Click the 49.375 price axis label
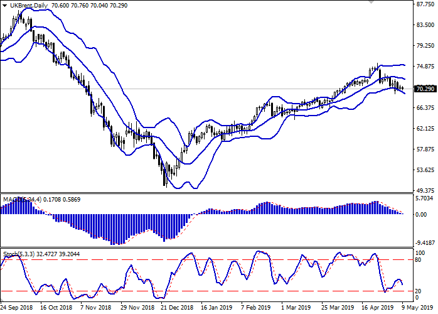438x314 pixels. point(425,191)
